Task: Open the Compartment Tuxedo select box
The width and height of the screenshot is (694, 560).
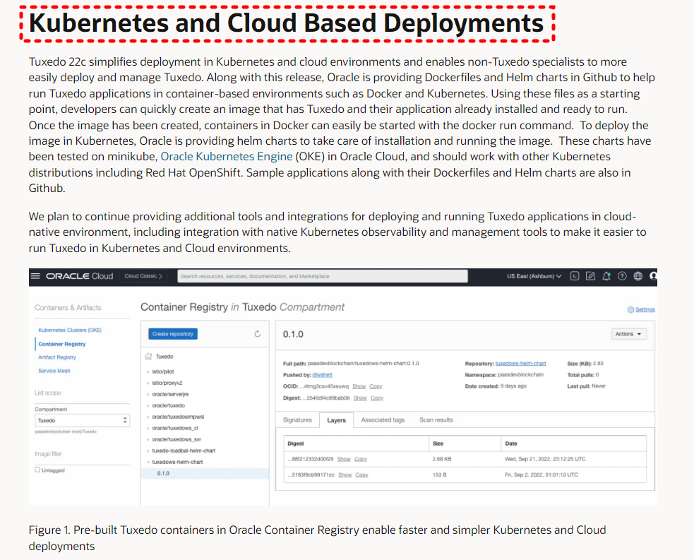Action: [x=83, y=420]
